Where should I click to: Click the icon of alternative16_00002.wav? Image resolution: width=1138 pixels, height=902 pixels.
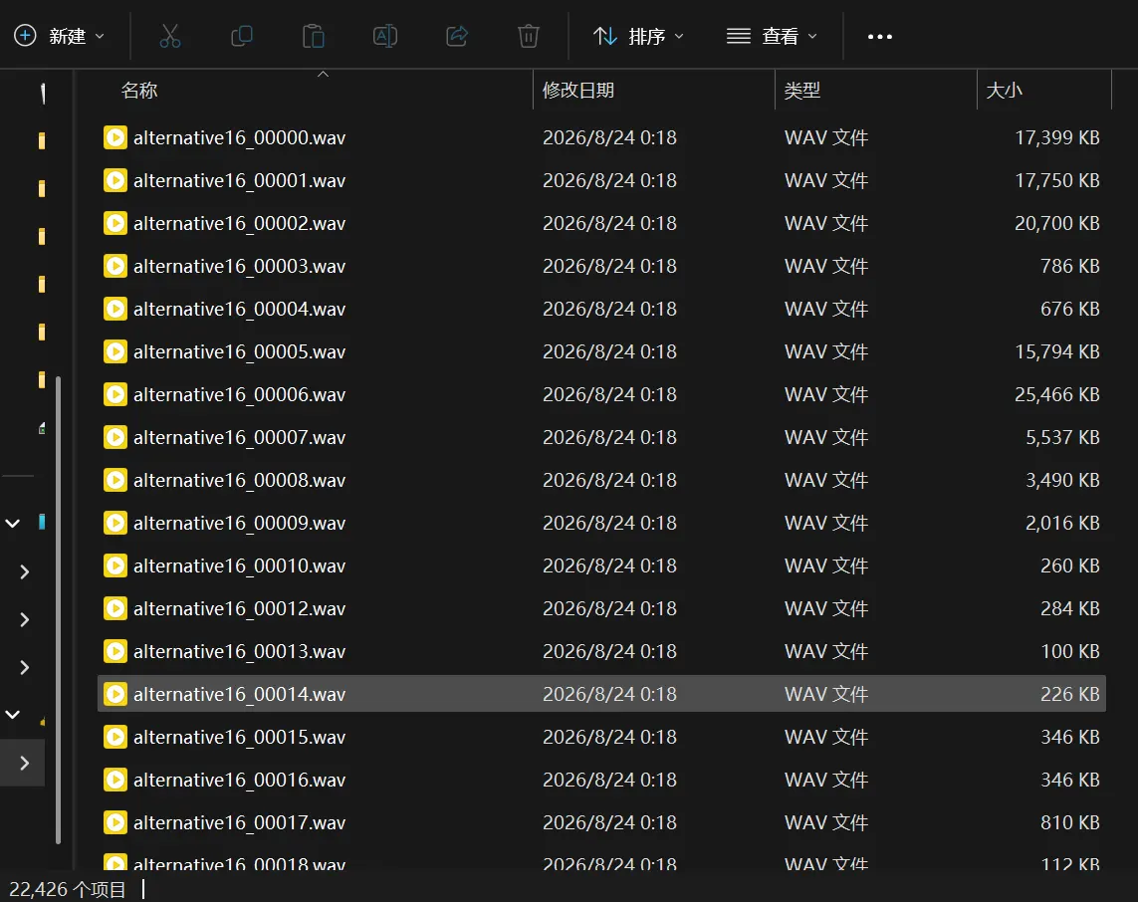115,223
